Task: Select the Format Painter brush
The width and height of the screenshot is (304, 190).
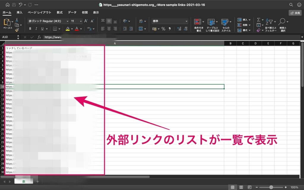Action: click(x=17, y=30)
